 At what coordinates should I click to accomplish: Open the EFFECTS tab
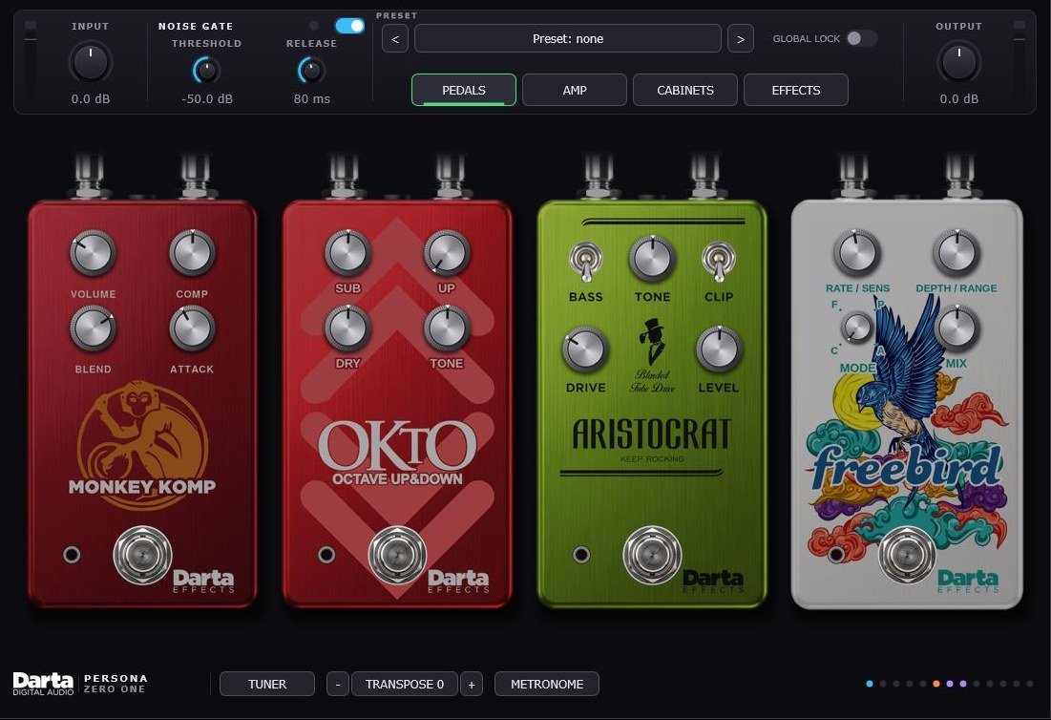(795, 90)
